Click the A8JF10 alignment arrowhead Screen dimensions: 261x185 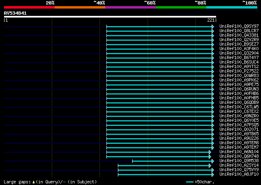(x=213, y=174)
